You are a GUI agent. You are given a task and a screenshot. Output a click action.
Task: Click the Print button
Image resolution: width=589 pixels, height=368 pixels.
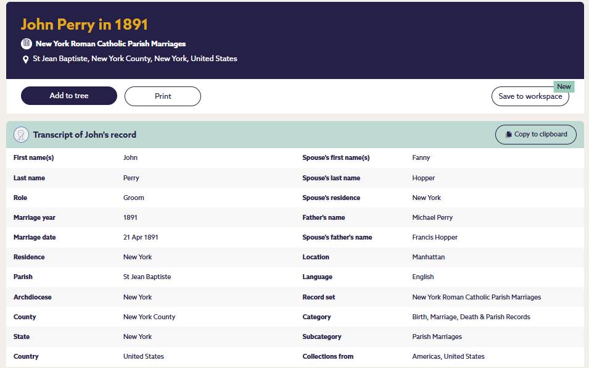[163, 96]
